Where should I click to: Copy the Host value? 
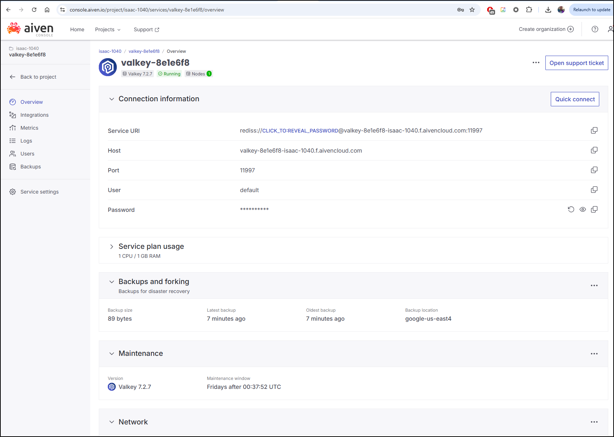tap(594, 150)
